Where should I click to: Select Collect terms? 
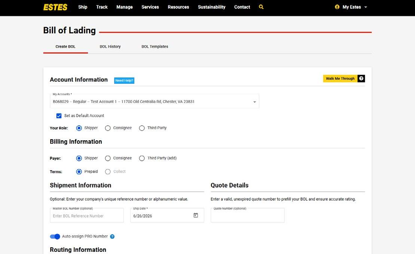click(108, 172)
